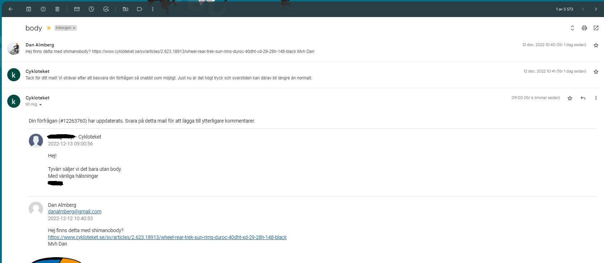Click the danalmberg@gmail.com email link

pos(74,211)
